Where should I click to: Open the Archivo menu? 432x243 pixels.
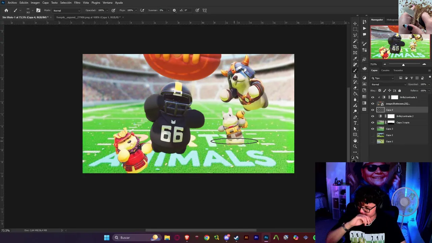12,3
